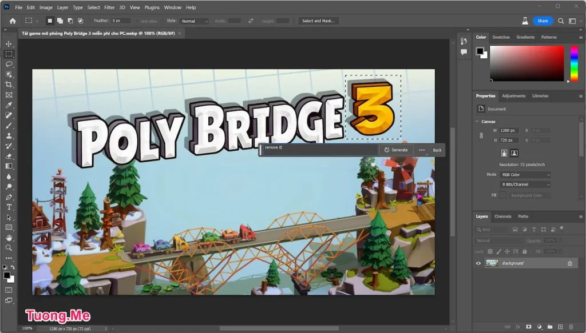Open the RGB Color mode dropdown
This screenshot has height=333, width=586.
(x=525, y=175)
